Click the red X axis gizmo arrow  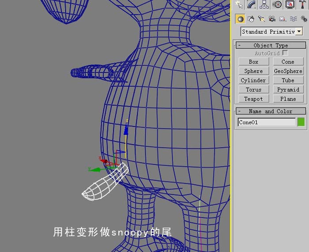103,160
